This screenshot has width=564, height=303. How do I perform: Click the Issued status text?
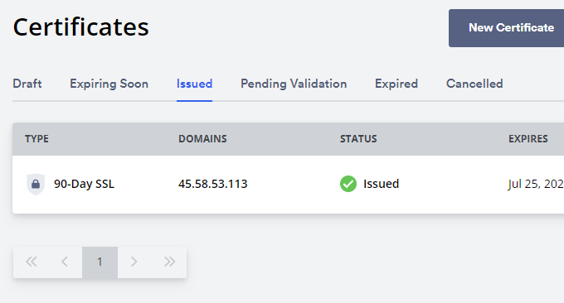click(381, 184)
